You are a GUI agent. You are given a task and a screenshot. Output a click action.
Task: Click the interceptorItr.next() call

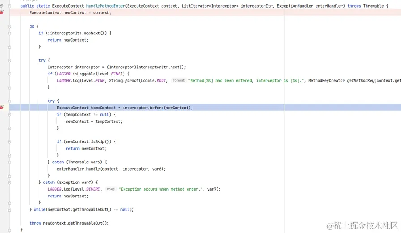pos(160,67)
